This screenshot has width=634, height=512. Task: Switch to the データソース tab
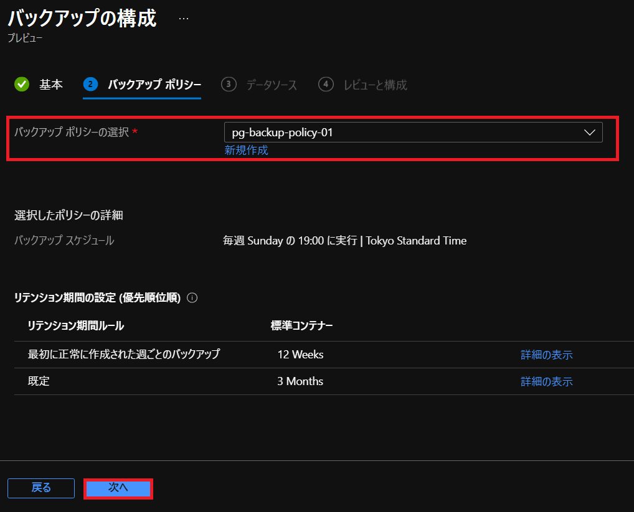click(x=271, y=85)
